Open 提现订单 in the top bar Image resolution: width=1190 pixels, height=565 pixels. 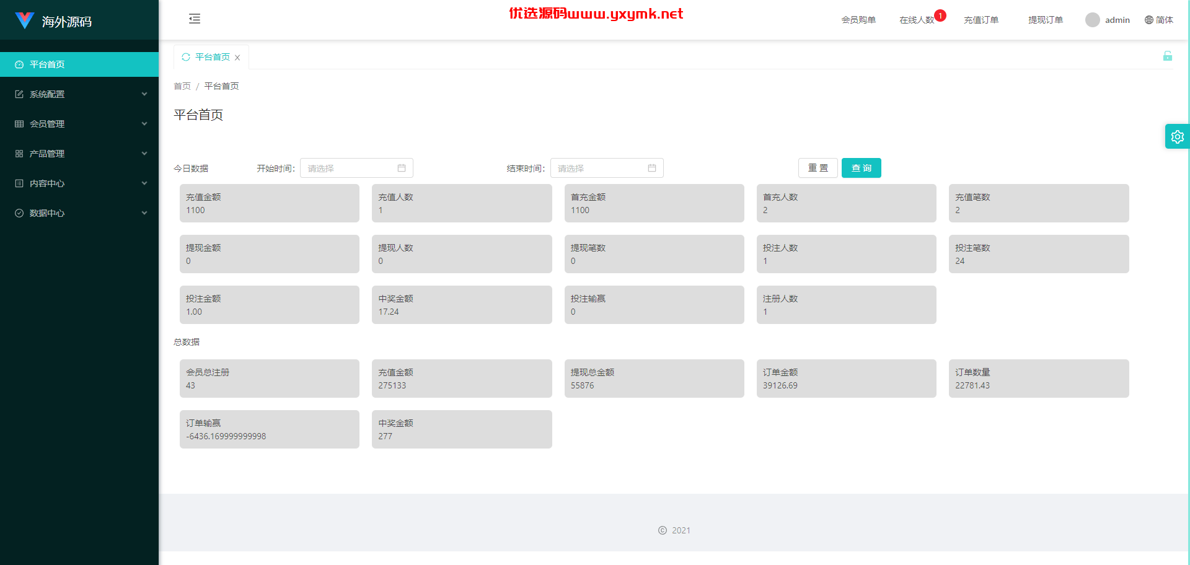click(1046, 20)
